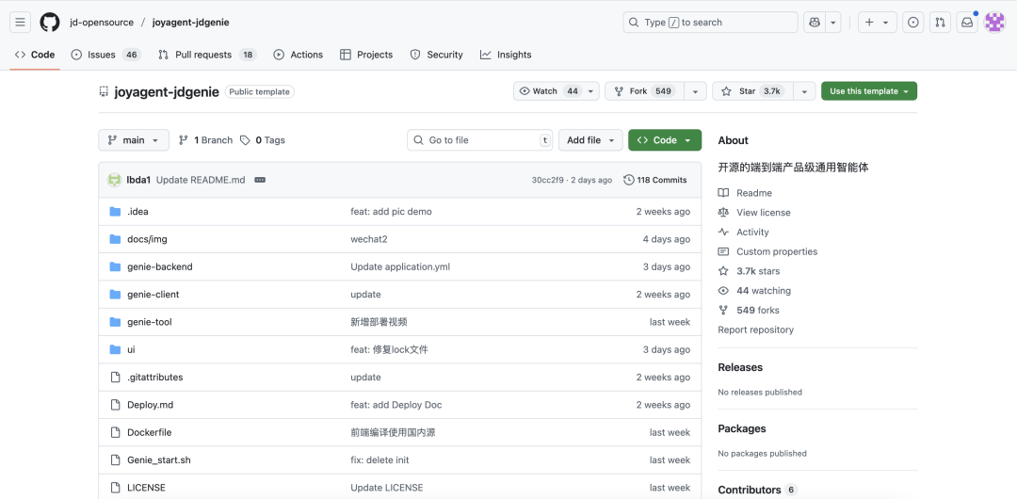Open jd-opensource organization link
This screenshot has height=499, width=1017.
pos(102,22)
